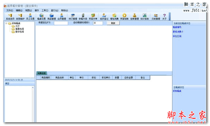Expand the toolbar overflow arrow
Screen dimensions: 210x126
(x=170, y=16)
